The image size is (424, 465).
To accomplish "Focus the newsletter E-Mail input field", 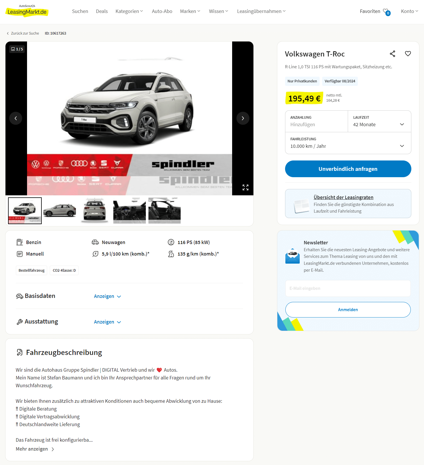I will click(x=348, y=288).
